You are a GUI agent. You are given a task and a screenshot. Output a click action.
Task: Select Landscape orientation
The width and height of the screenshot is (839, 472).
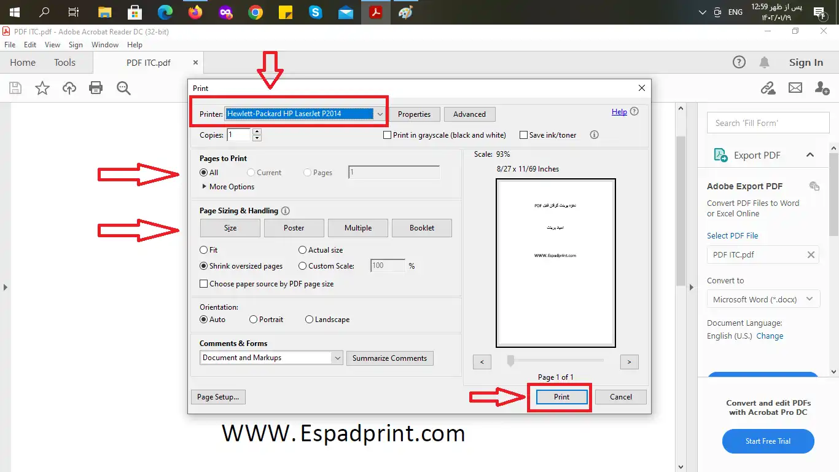tap(309, 320)
